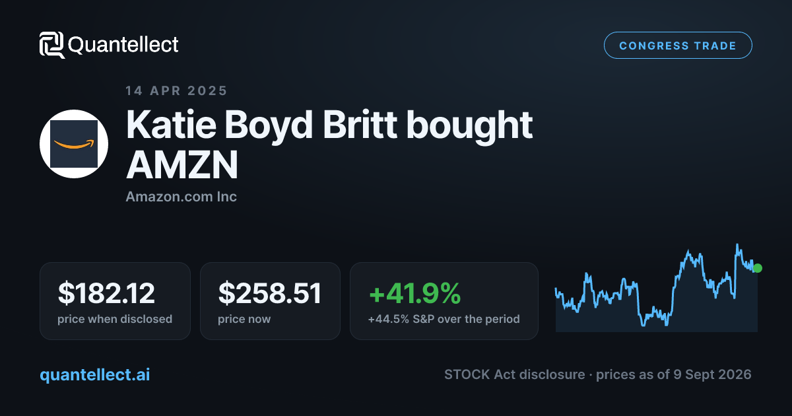
Task: Click the headline Katie Boyd Britt bought
Action: 329,125
